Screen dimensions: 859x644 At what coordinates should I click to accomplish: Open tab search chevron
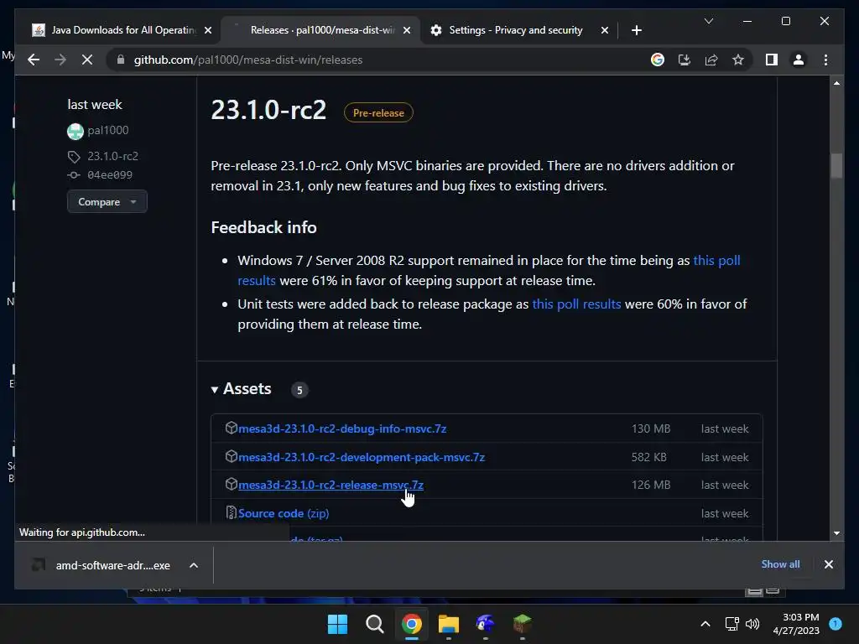[x=708, y=21]
